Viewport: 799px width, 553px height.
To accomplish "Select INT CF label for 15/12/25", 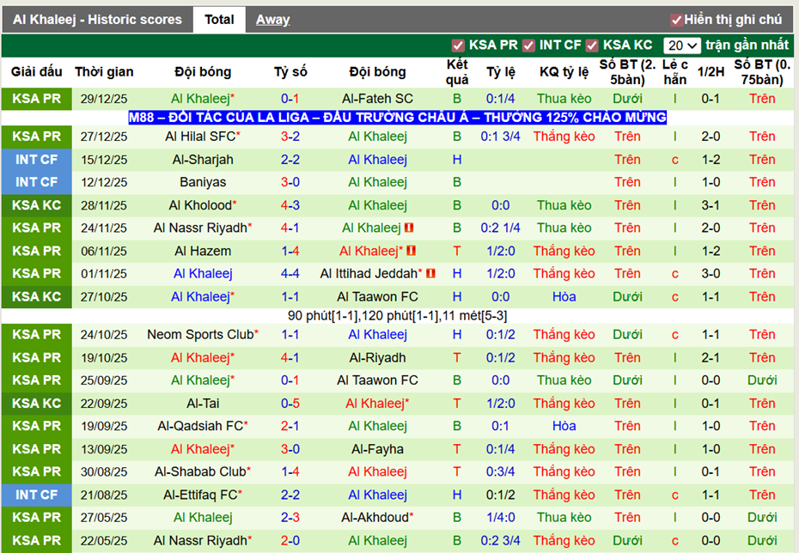I will tap(37, 160).
